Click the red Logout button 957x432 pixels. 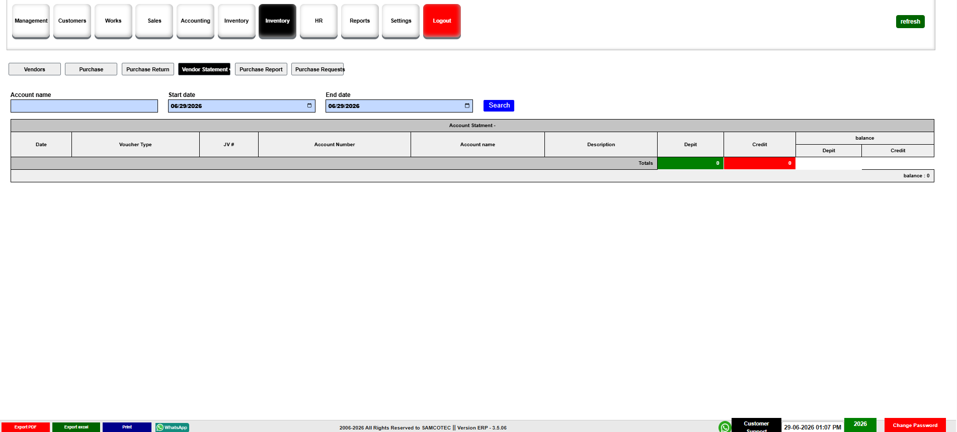pyautogui.click(x=442, y=21)
